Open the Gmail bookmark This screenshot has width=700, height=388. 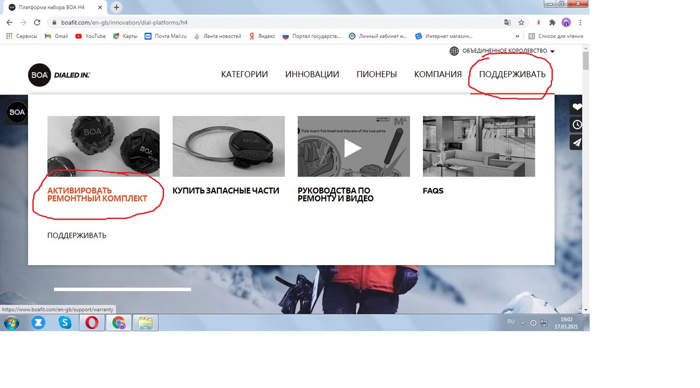pos(56,36)
